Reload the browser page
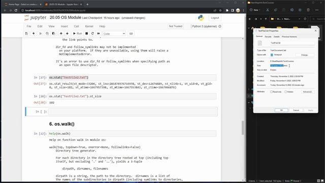The width and height of the screenshot is (325, 183). (x=16, y=10)
